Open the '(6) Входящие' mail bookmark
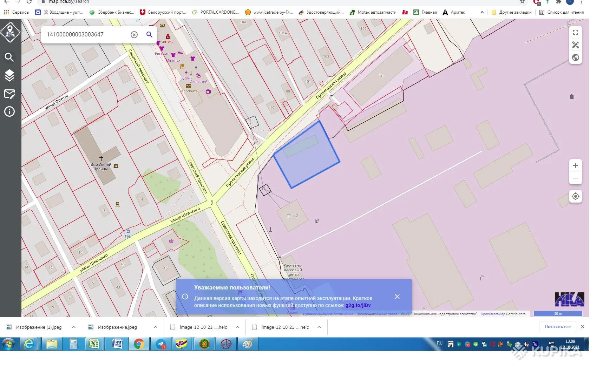The width and height of the screenshot is (590, 368). pos(59,12)
